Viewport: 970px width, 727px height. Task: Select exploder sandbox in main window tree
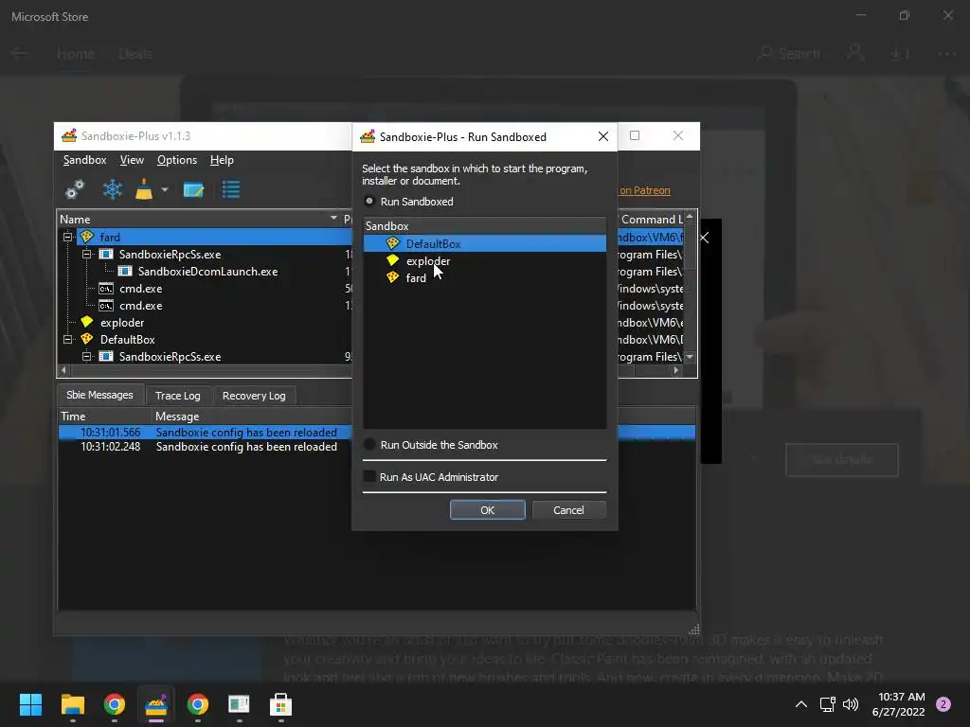tap(122, 323)
